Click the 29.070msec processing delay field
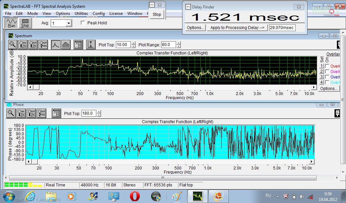Image resolution: width=346 pixels, height=203 pixels. click(282, 28)
